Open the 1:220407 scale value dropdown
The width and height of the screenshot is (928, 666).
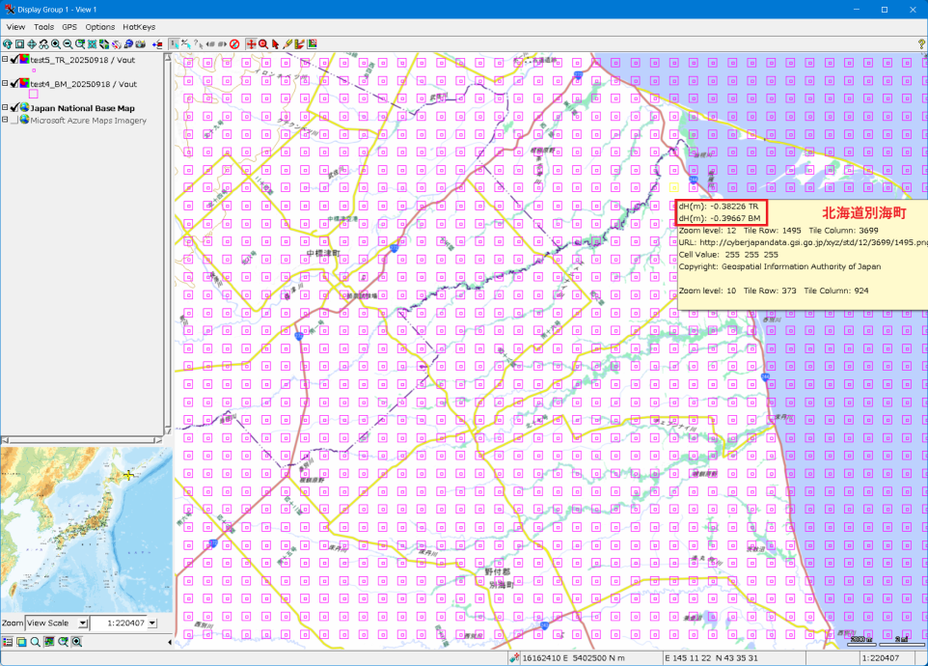click(150, 624)
